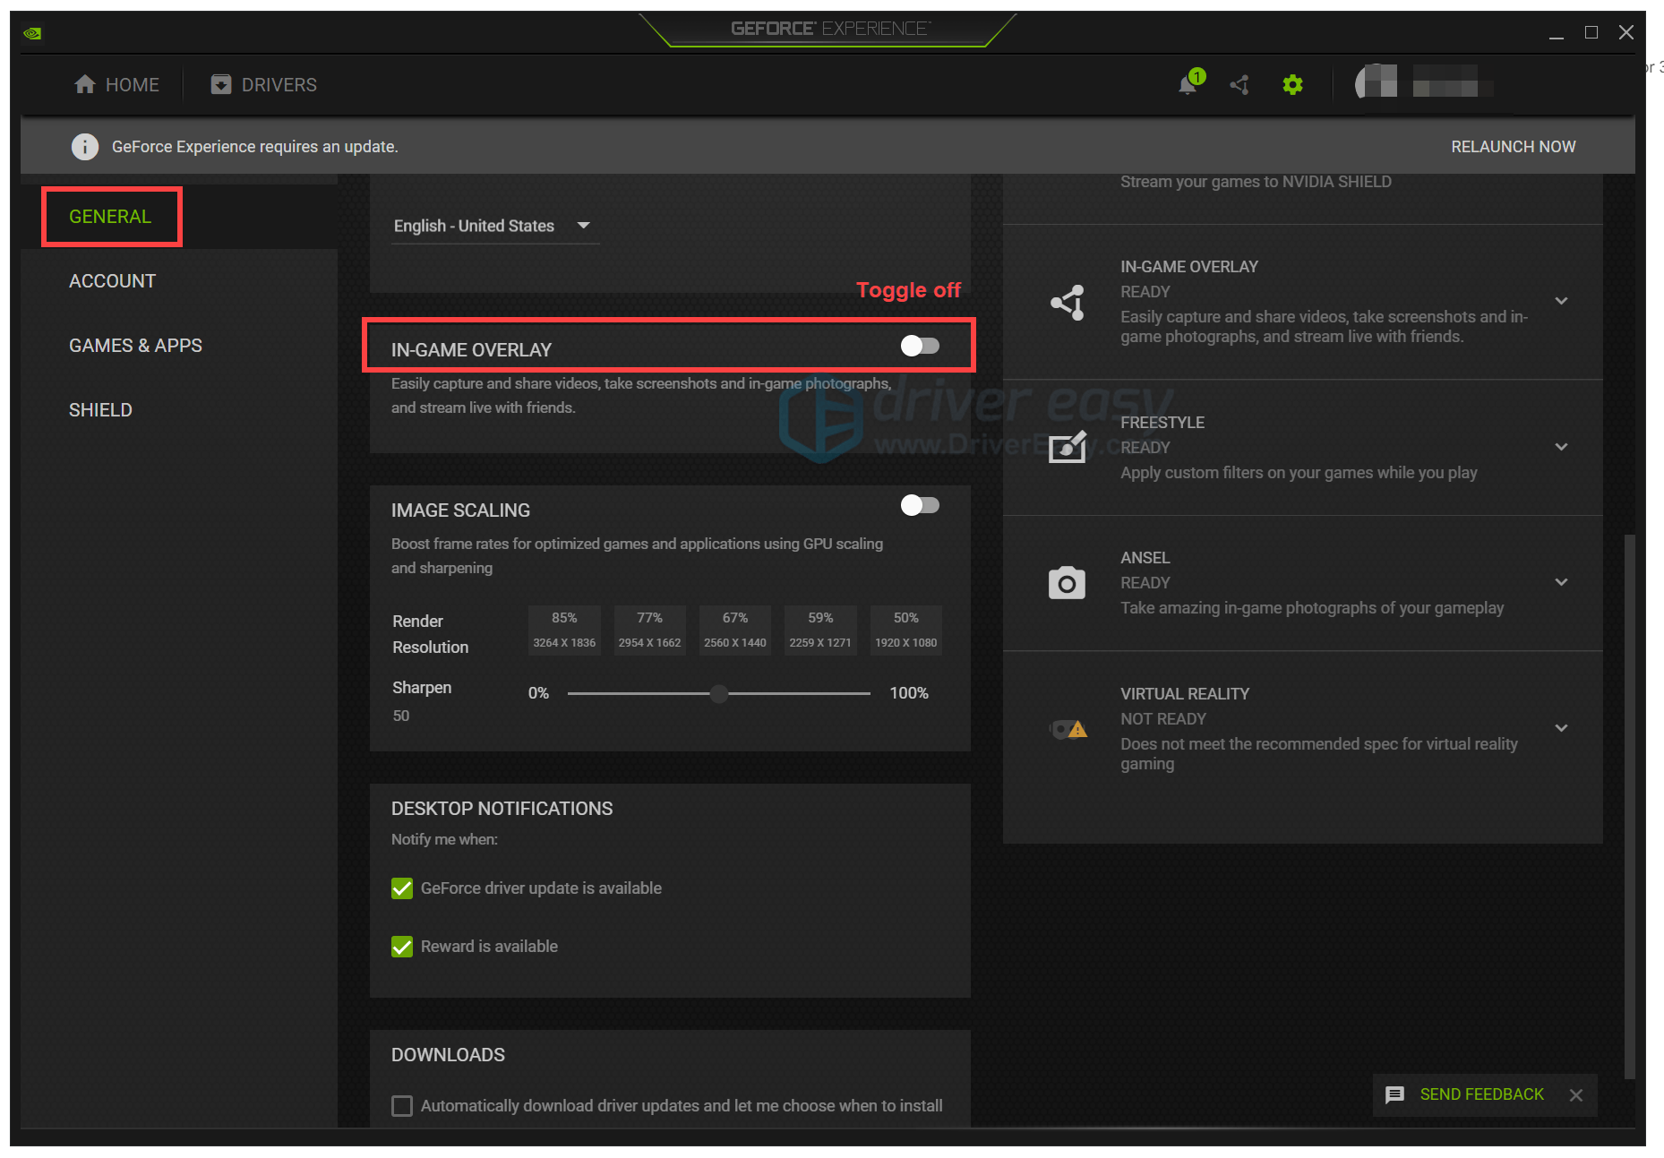
Task: Select the 50% render resolution option
Action: pyautogui.click(x=905, y=630)
